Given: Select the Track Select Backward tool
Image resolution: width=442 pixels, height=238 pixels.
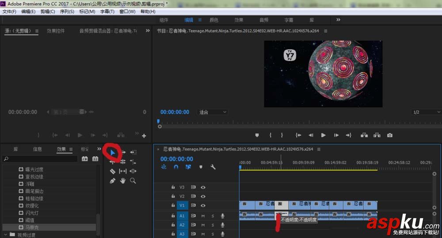Looking at the screenshot, I should (x=133, y=152).
